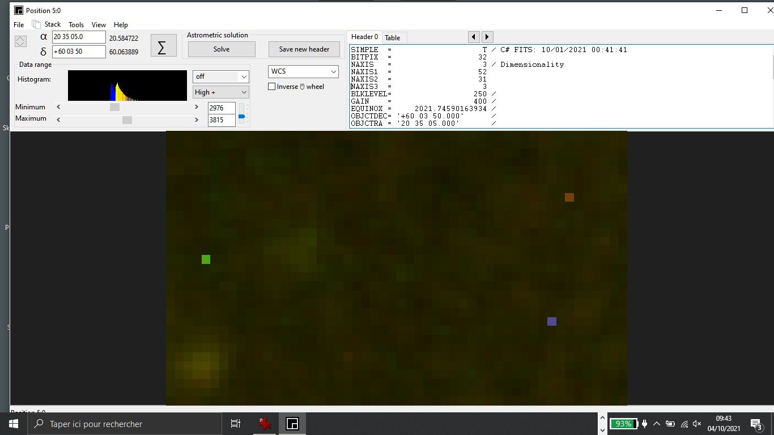Toggle the Inverse mouse wheel checkbox
Image resolution: width=774 pixels, height=435 pixels.
click(x=272, y=87)
